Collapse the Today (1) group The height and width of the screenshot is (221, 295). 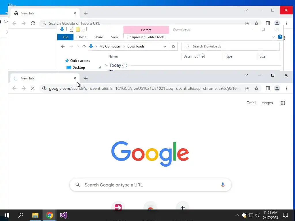(x=107, y=65)
